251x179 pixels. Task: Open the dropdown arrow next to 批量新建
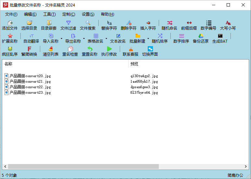148,38
